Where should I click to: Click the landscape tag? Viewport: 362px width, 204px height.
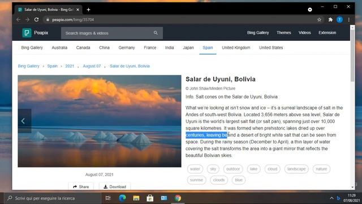[x=296, y=169]
